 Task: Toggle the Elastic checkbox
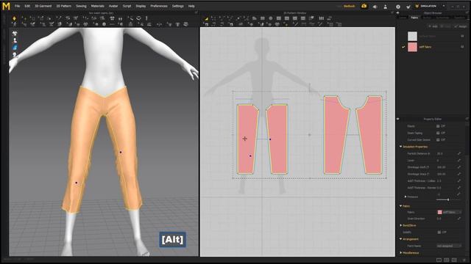pyautogui.click(x=438, y=126)
